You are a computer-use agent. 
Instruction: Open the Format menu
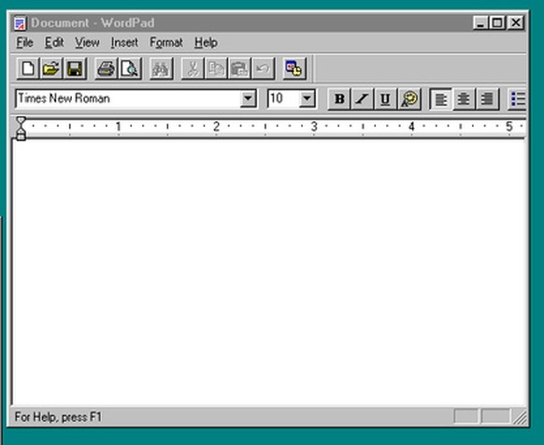[x=166, y=43]
